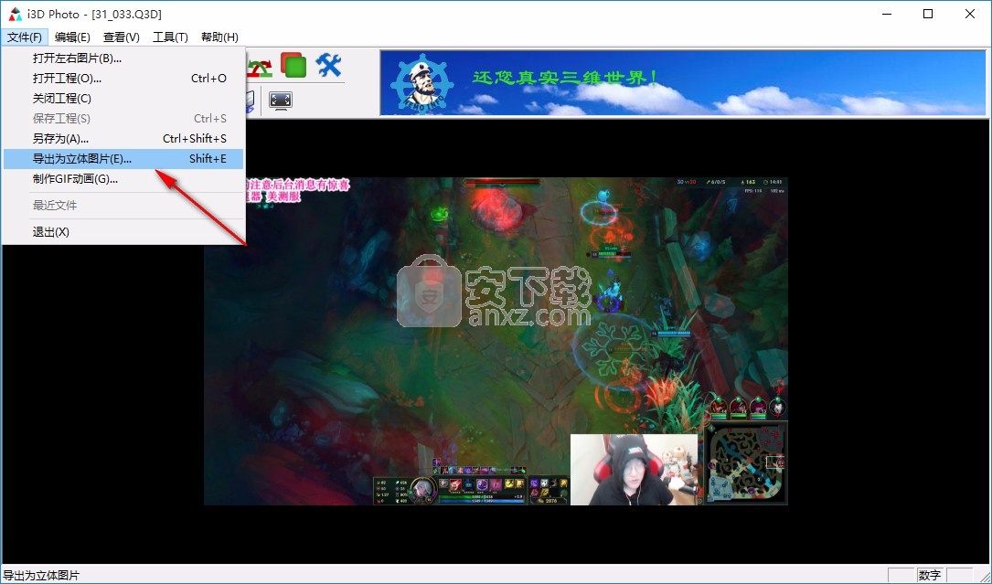Click the red-green swap arrows toolbar icon
This screenshot has width=992, height=584.
click(x=260, y=67)
